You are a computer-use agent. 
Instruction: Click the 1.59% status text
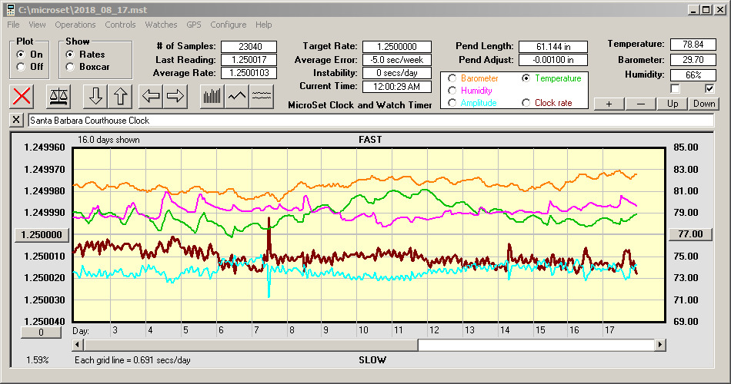[x=37, y=359]
